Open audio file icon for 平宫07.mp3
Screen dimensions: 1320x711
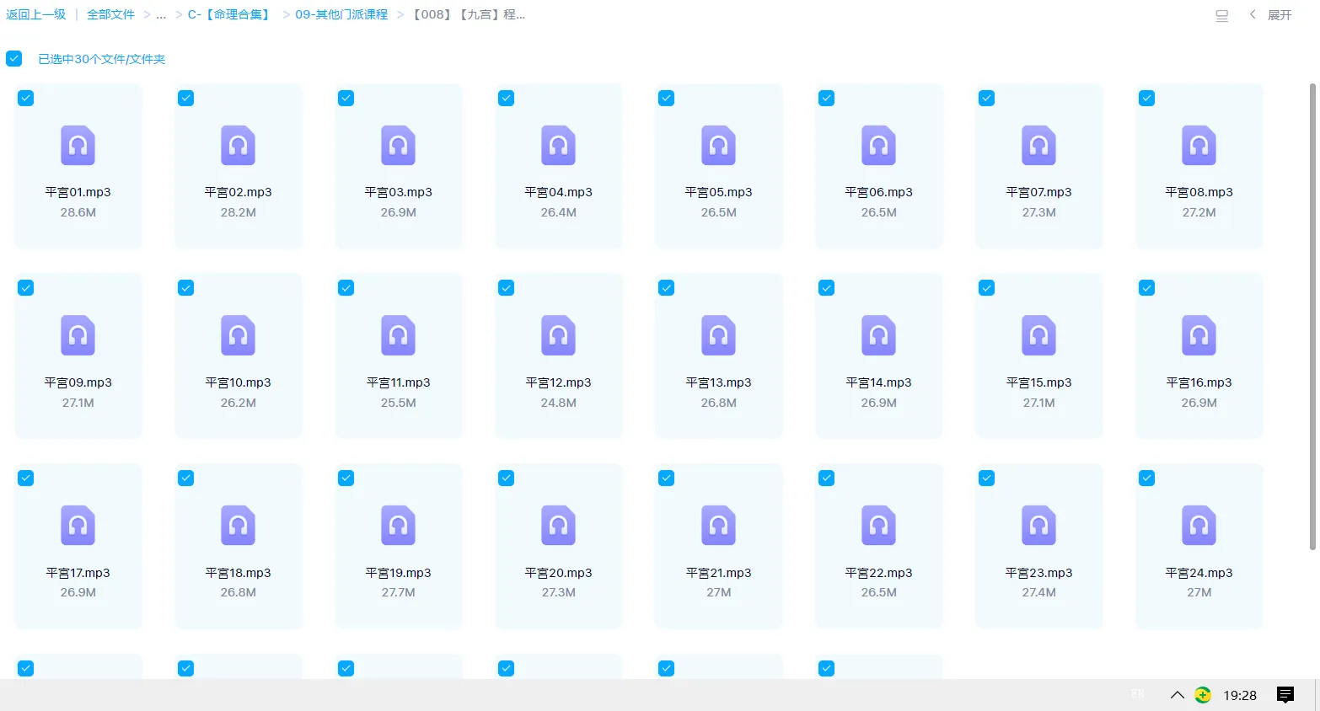[1038, 146]
